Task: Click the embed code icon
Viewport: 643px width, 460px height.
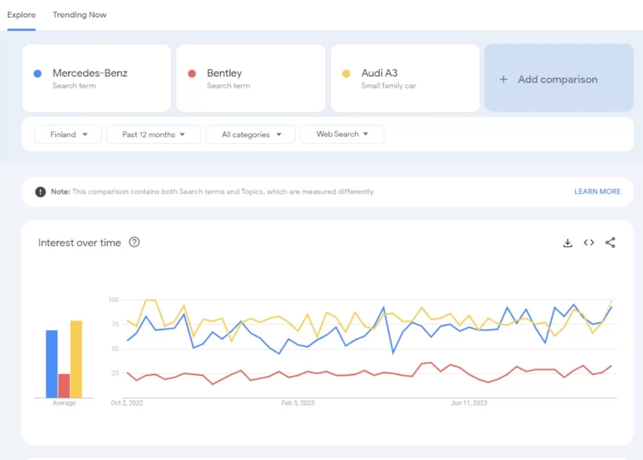Action: click(588, 243)
